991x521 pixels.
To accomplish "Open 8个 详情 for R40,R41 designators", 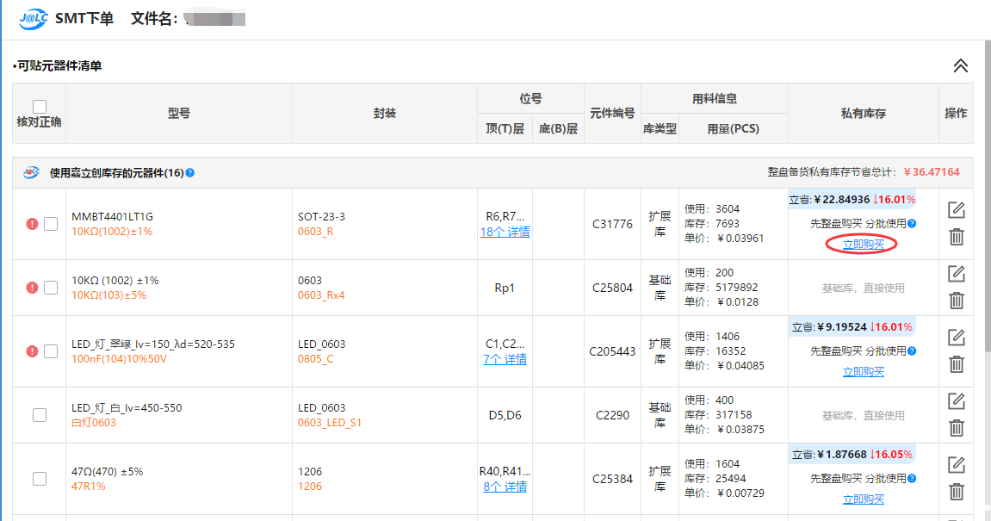I will click(x=505, y=487).
